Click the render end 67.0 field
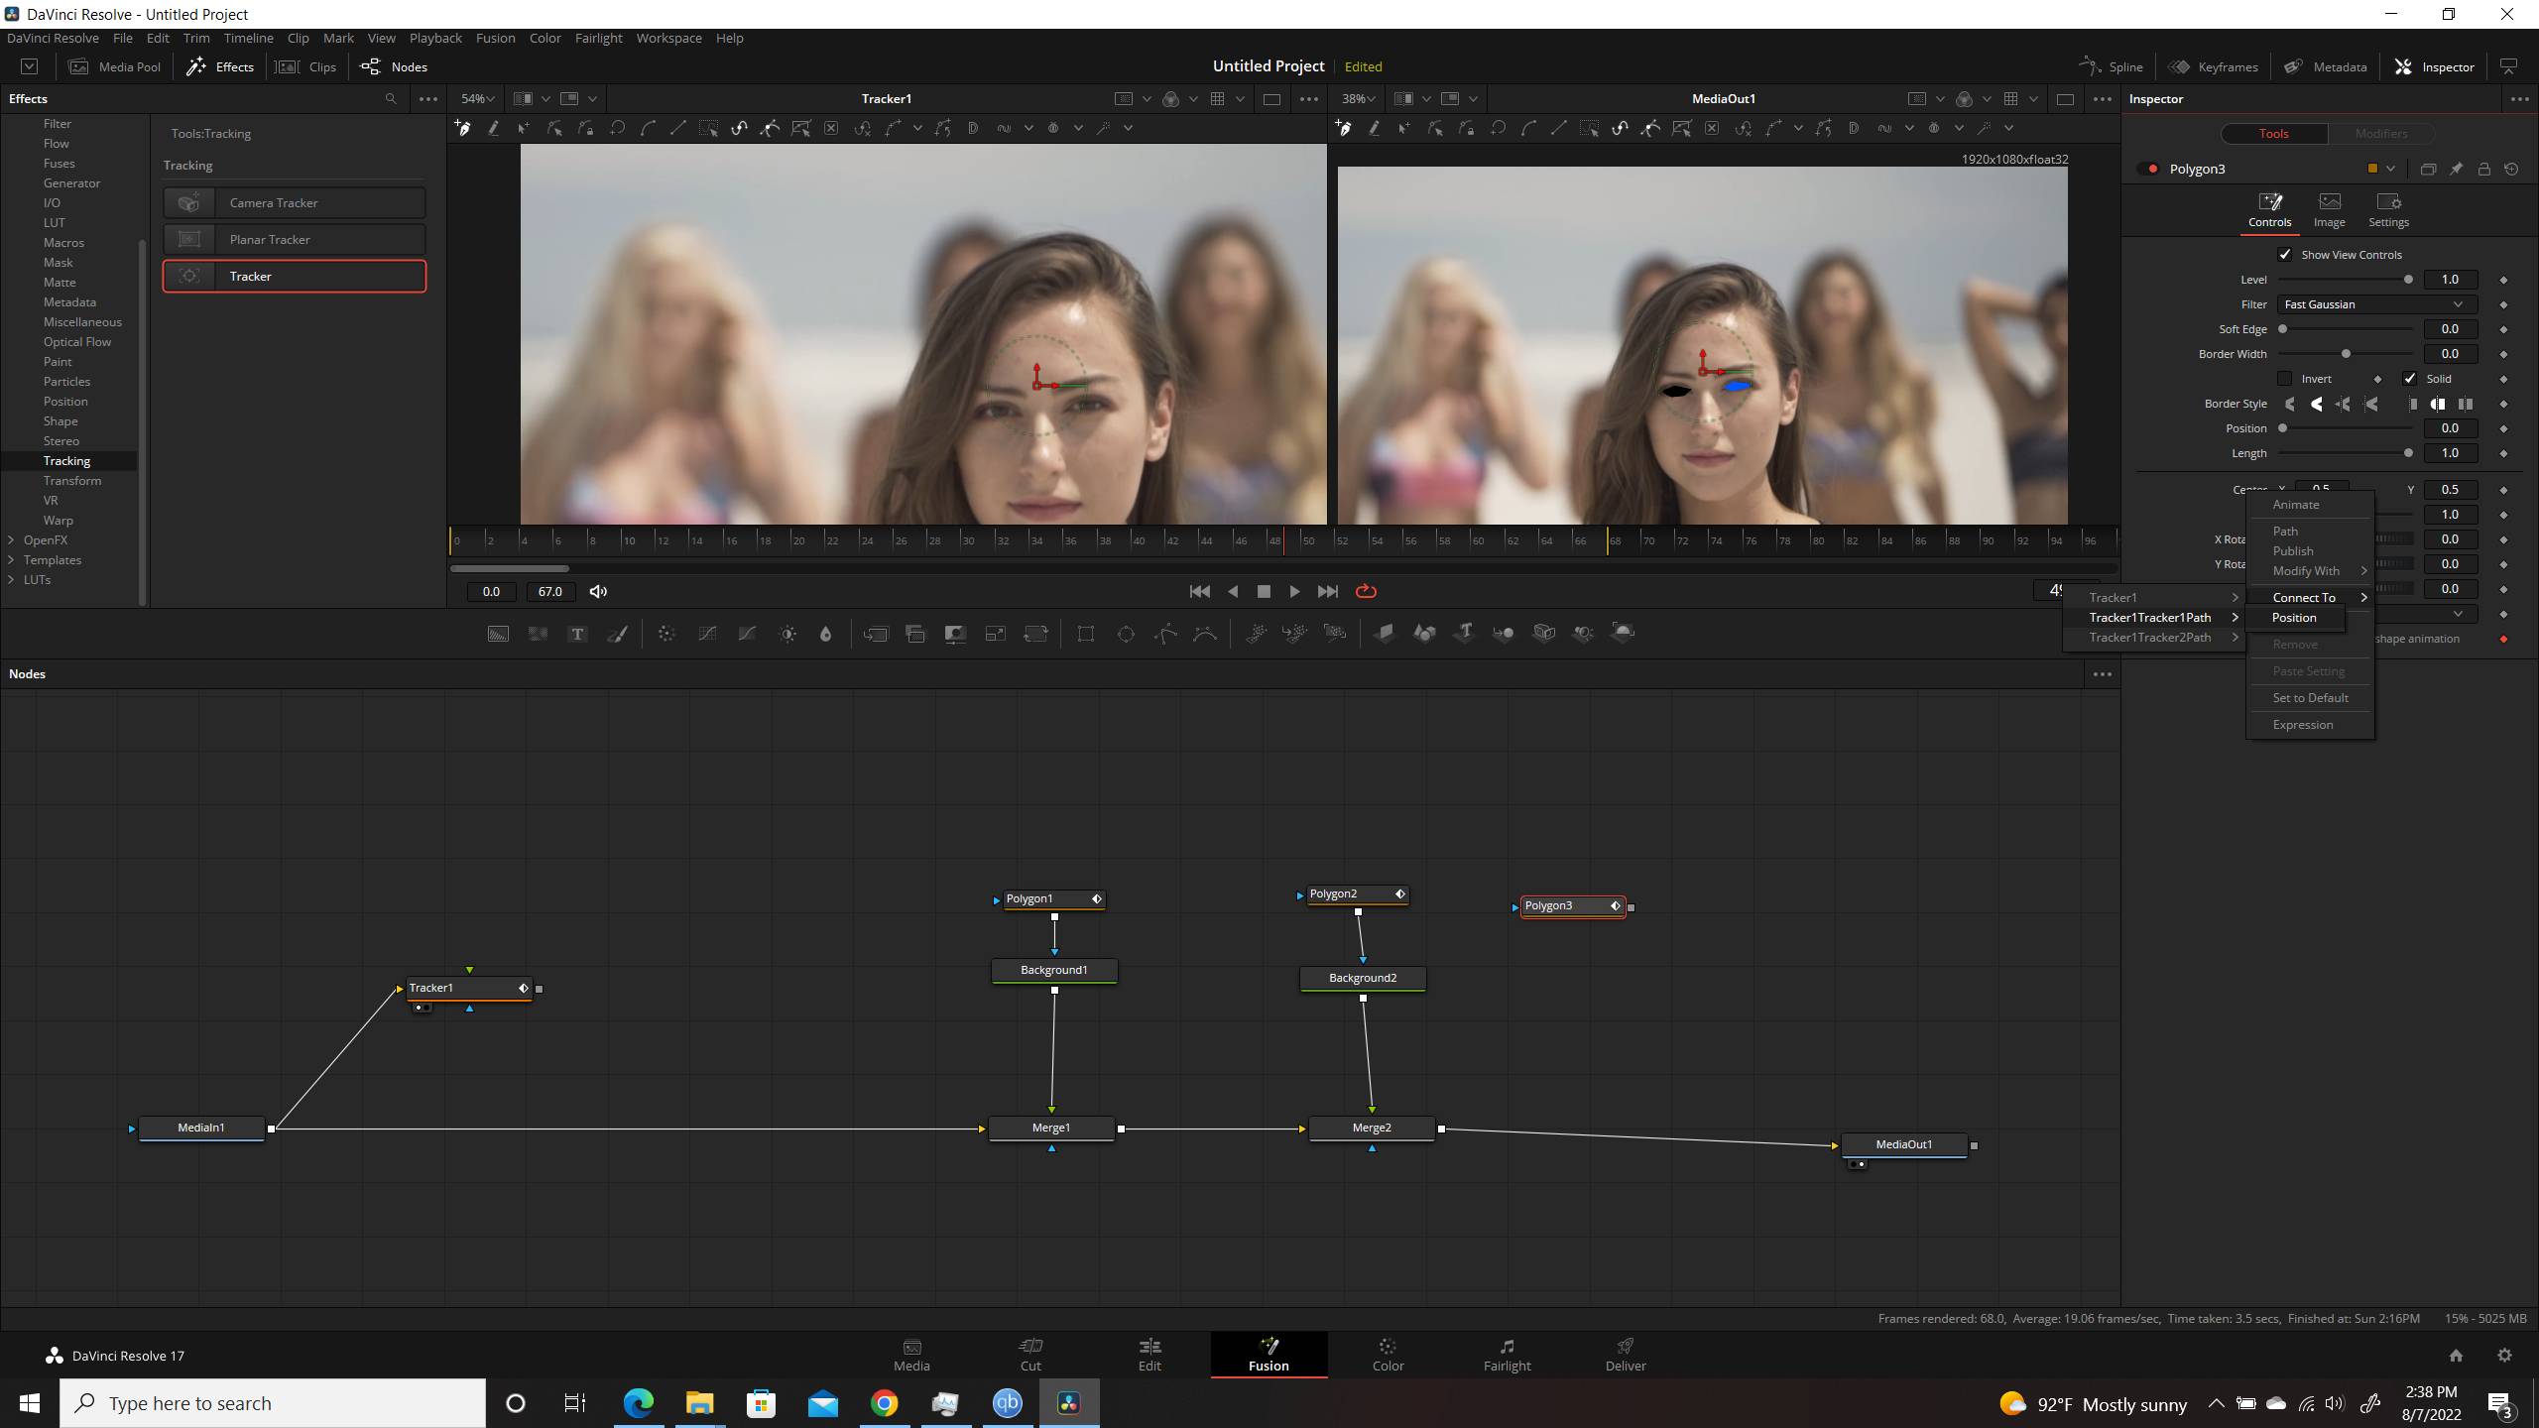 [549, 591]
